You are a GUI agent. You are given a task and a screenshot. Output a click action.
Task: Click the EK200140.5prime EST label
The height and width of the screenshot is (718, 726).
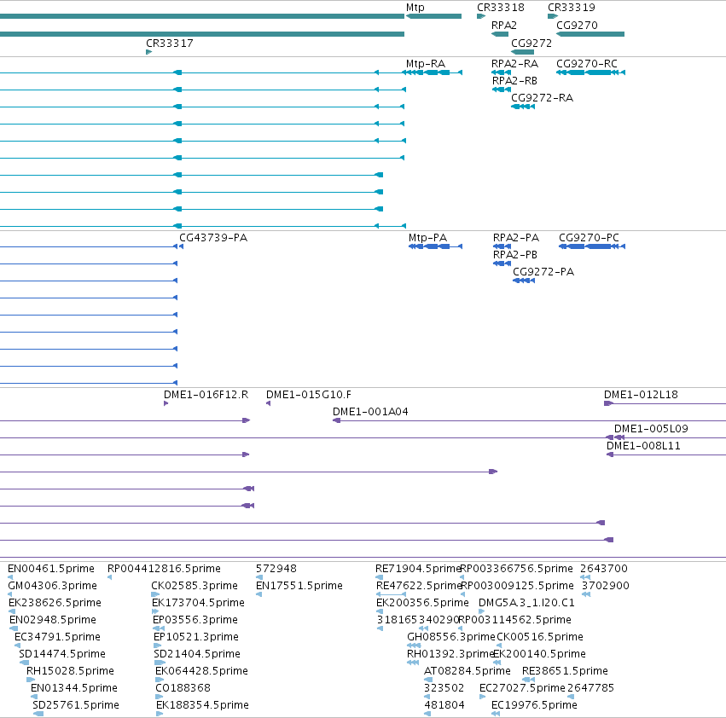coord(539,654)
